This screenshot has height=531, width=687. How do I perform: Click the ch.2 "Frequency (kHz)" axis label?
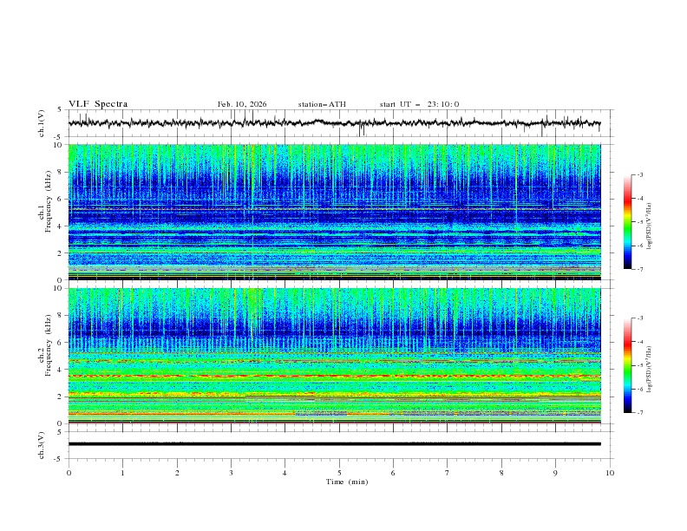(x=48, y=345)
